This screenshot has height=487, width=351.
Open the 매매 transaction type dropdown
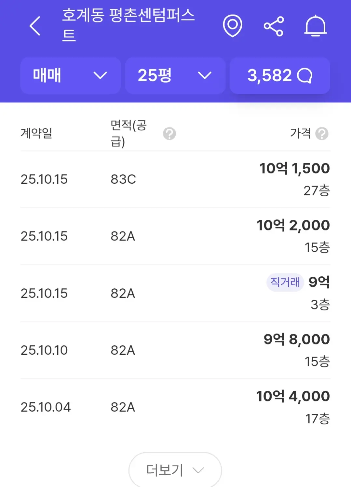click(x=70, y=76)
